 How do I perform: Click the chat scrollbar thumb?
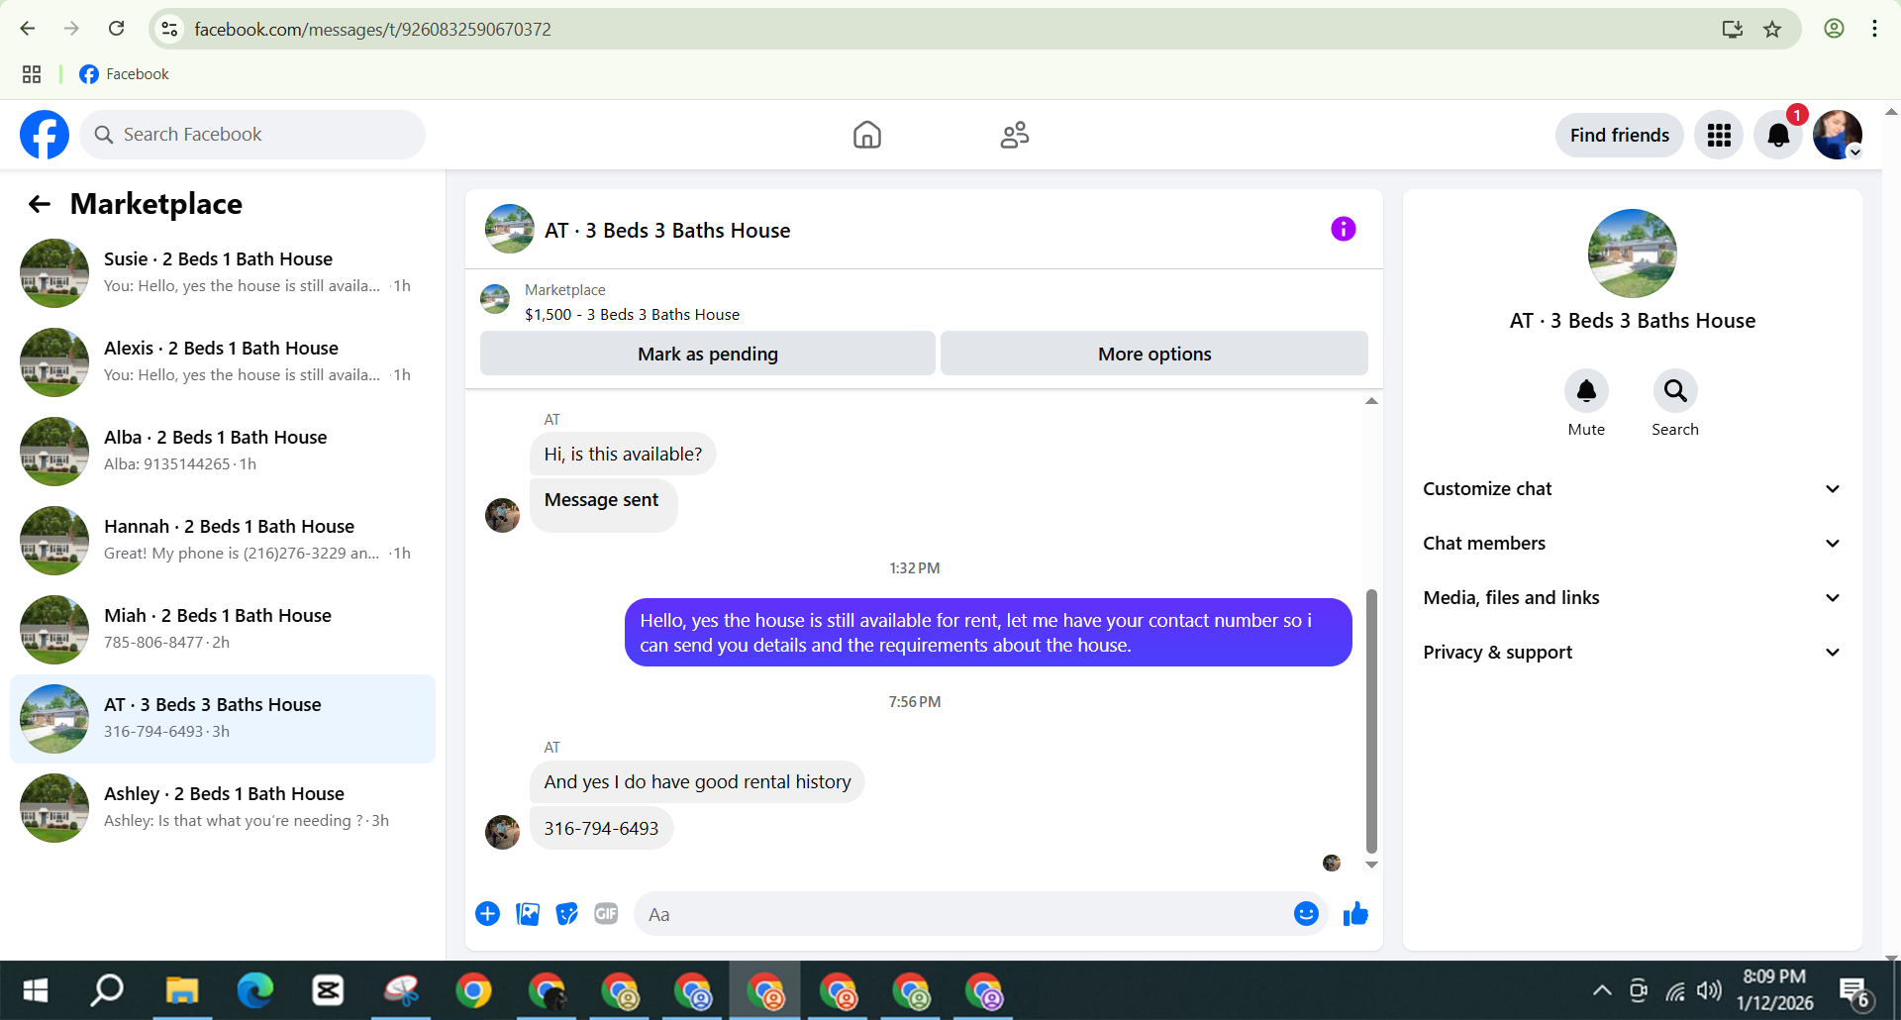tap(1371, 721)
